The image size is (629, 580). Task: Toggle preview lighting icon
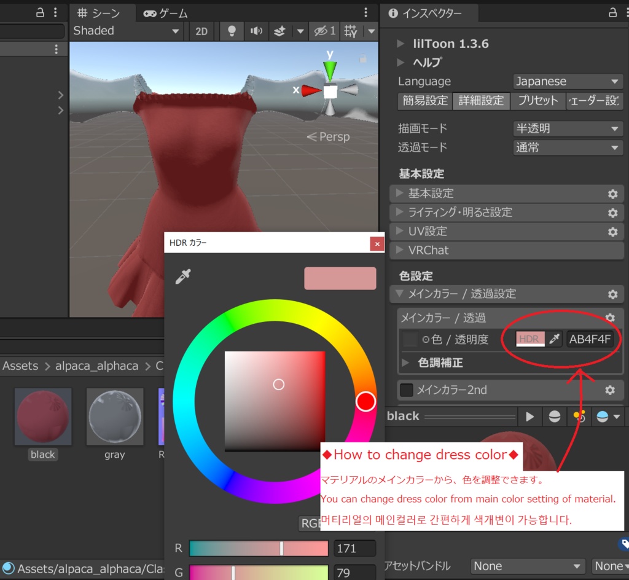[579, 417]
